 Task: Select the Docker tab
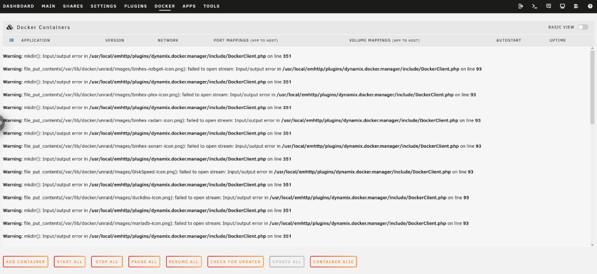(x=165, y=6)
